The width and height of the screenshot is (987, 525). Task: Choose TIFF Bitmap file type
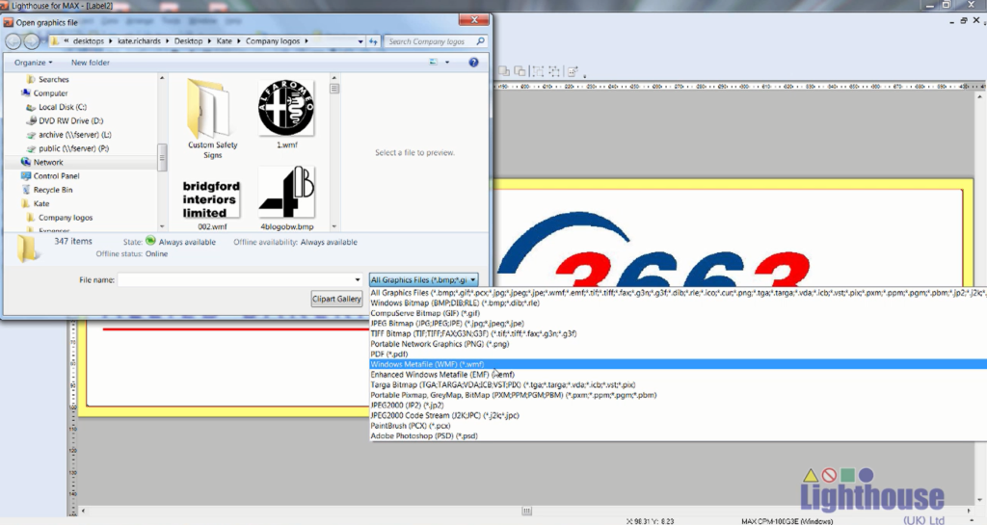coord(678,334)
